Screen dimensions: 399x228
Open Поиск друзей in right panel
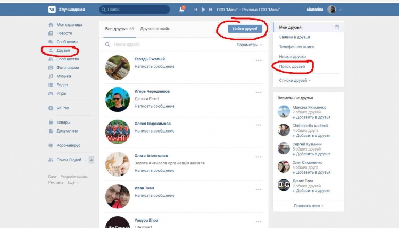tap(292, 66)
